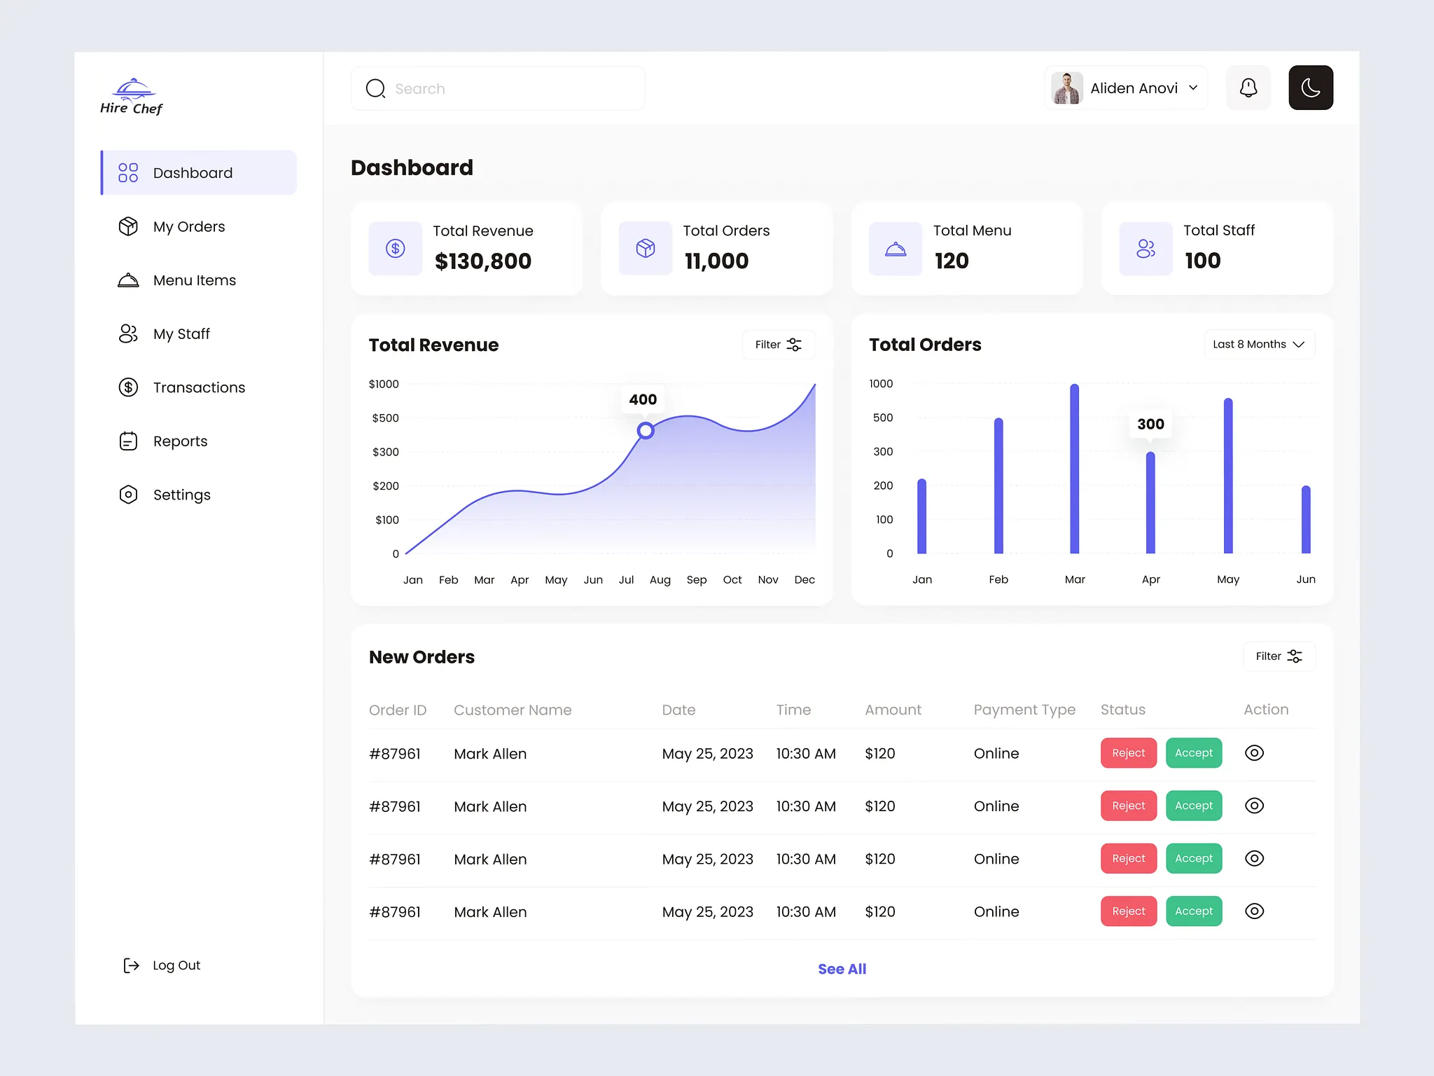Viewport: 1434px width, 1076px height.
Task: Click the Total Orders box icon card
Action: click(646, 249)
